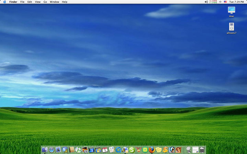
Task: Open orange dollar-sign icon in Dock
Action: [165, 150]
